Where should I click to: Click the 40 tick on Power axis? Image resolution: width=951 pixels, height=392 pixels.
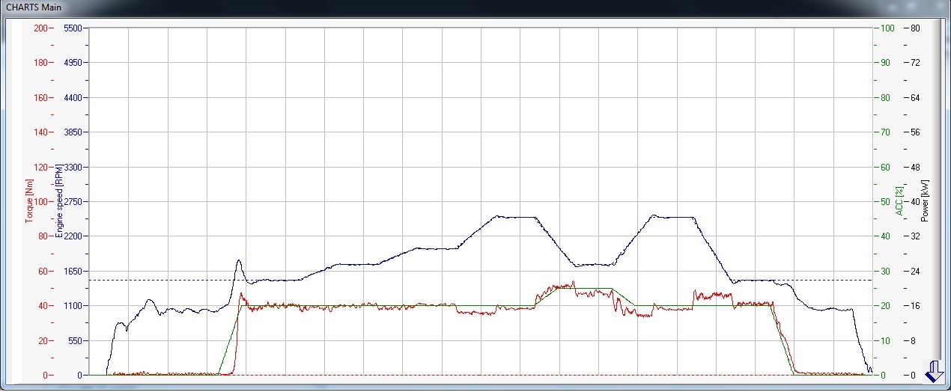(914, 202)
